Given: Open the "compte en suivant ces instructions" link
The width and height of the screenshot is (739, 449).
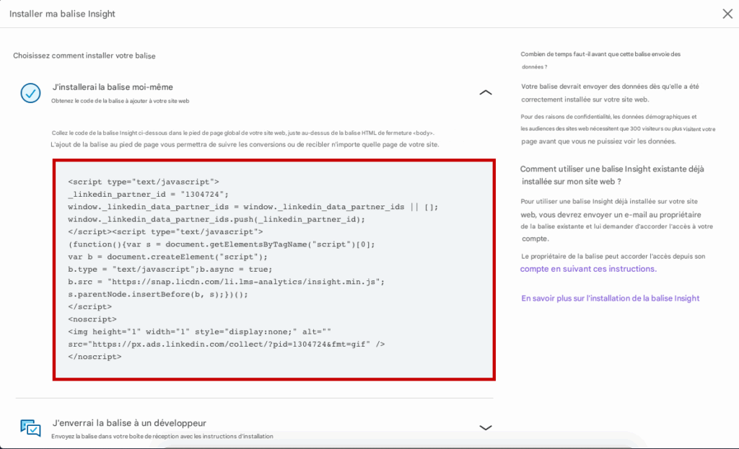Looking at the screenshot, I should coord(588,269).
